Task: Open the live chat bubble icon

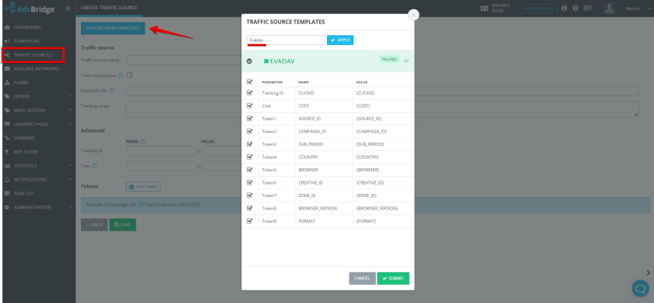Action: (x=639, y=288)
